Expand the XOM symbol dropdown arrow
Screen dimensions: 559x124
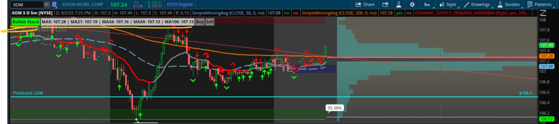tap(46, 4)
